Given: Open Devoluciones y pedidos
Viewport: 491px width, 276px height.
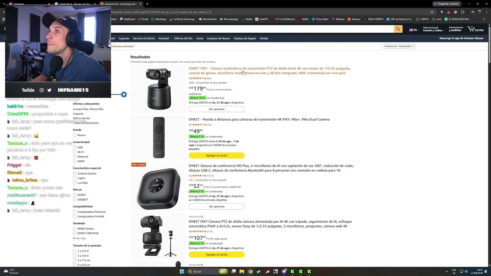Looking at the screenshot, I should click(x=456, y=29).
